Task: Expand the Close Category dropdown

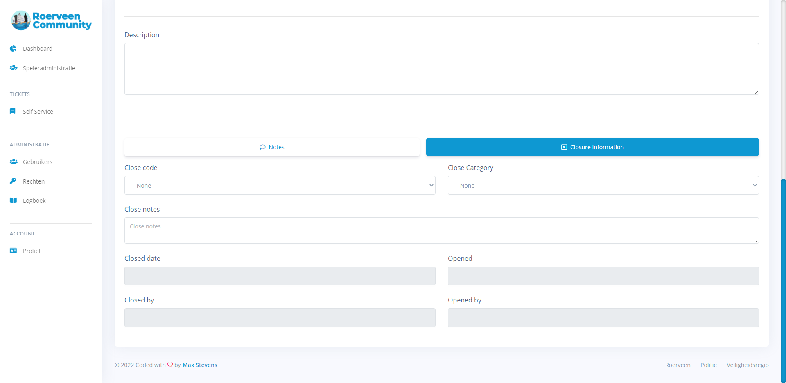Action: click(603, 185)
